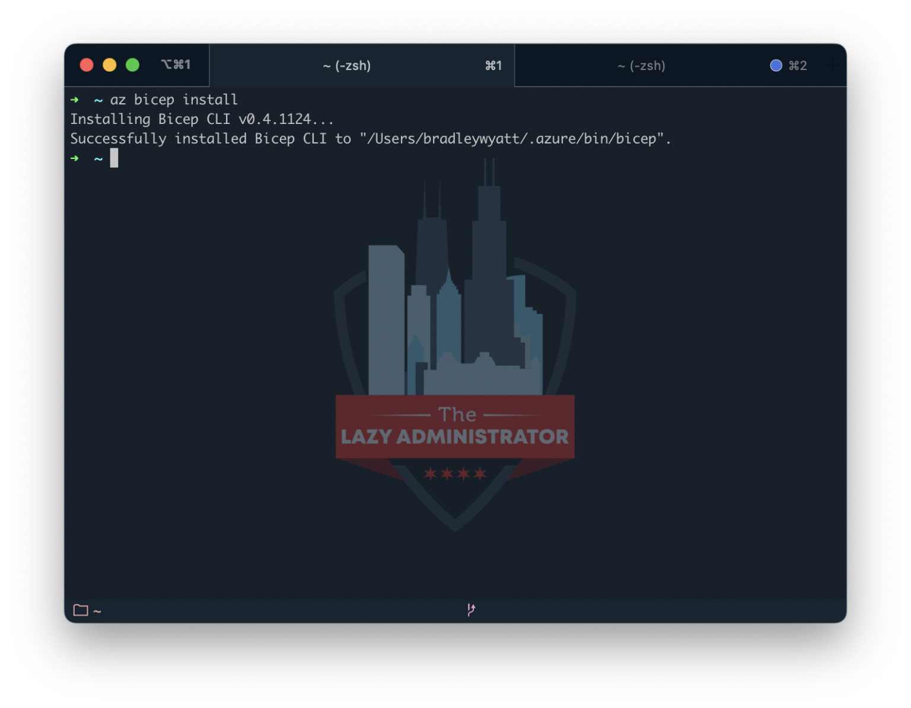Click the ⌥⌘1 window shortcut label
This screenshot has height=708, width=911.
[176, 65]
